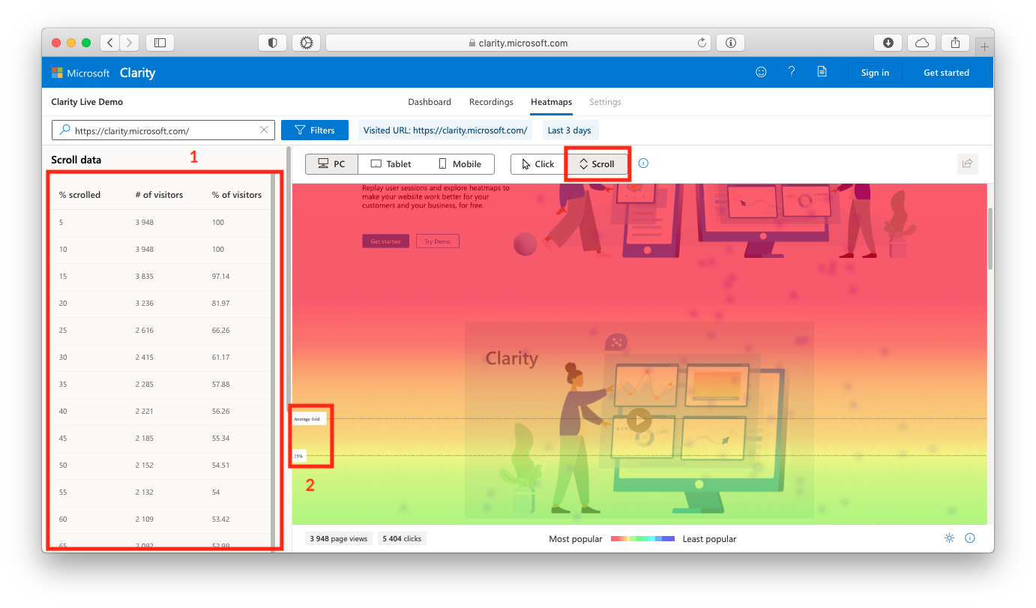Open the documentation page icon
The height and width of the screenshot is (608, 1036).
822,72
